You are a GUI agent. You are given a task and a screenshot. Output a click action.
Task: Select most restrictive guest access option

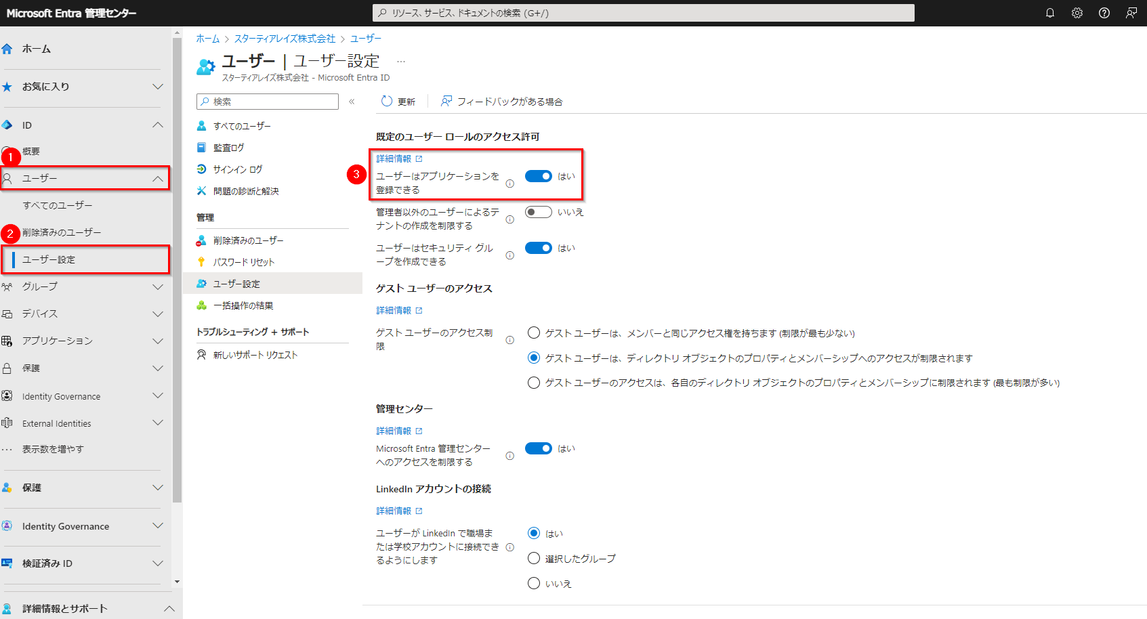click(534, 383)
